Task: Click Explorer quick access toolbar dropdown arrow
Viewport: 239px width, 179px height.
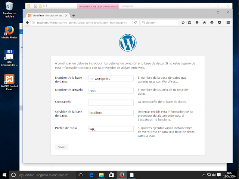Action: 44,6
